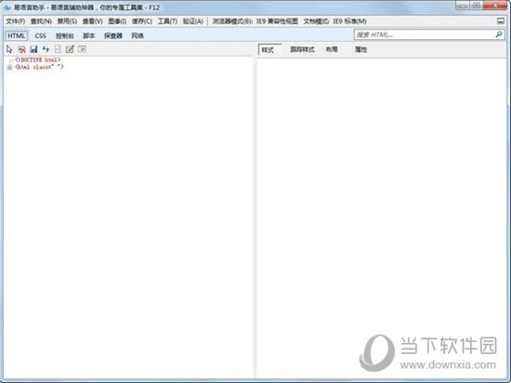This screenshot has width=511, height=383.
Task: Open the 工具(T) menu
Action: point(167,21)
